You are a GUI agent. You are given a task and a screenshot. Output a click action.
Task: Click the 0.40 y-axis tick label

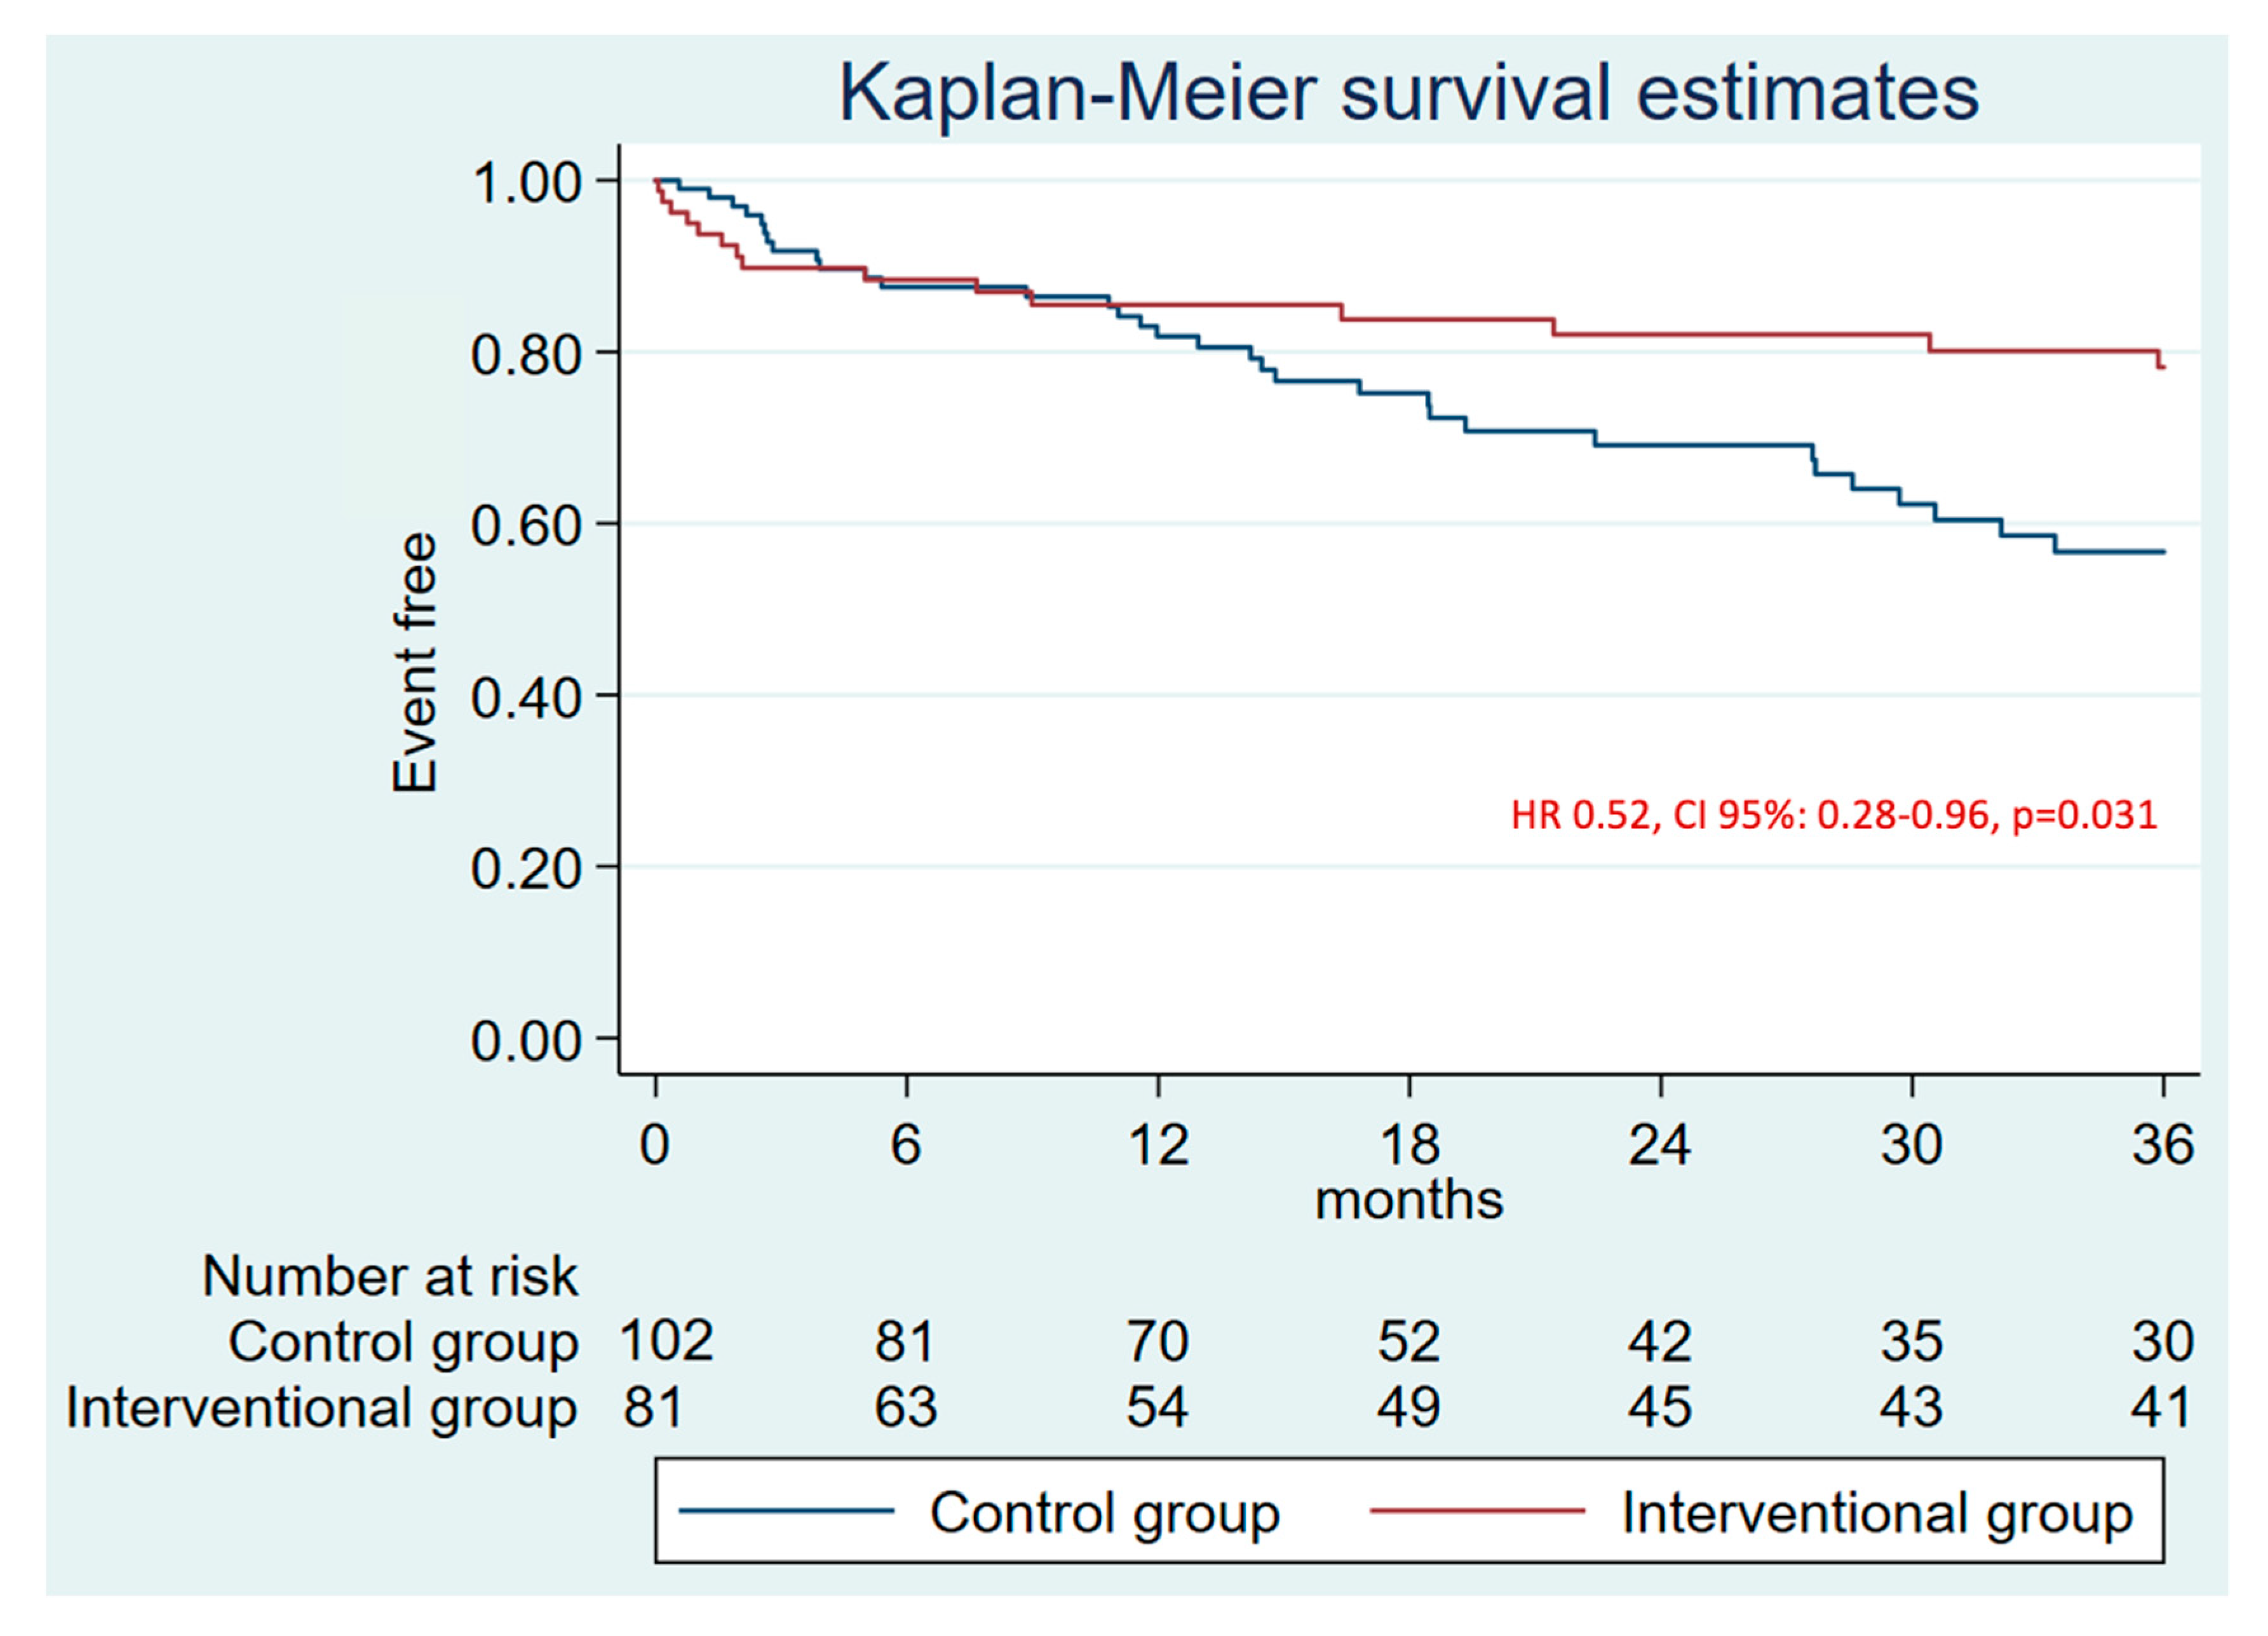pyautogui.click(x=526, y=698)
